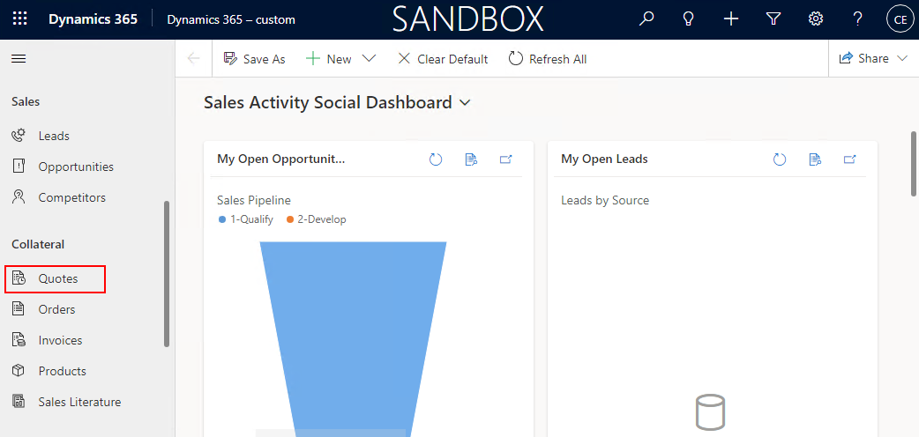This screenshot has height=437, width=919.
Task: Click the Quotes icon in the sidebar
Action: [x=19, y=278]
